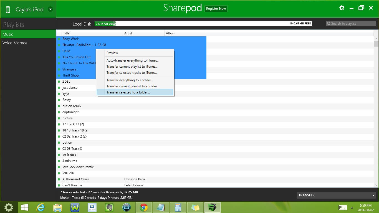Viewport: 379px width, 213px height.
Task: Open the green W app on taskbar
Action: (x=75, y=207)
